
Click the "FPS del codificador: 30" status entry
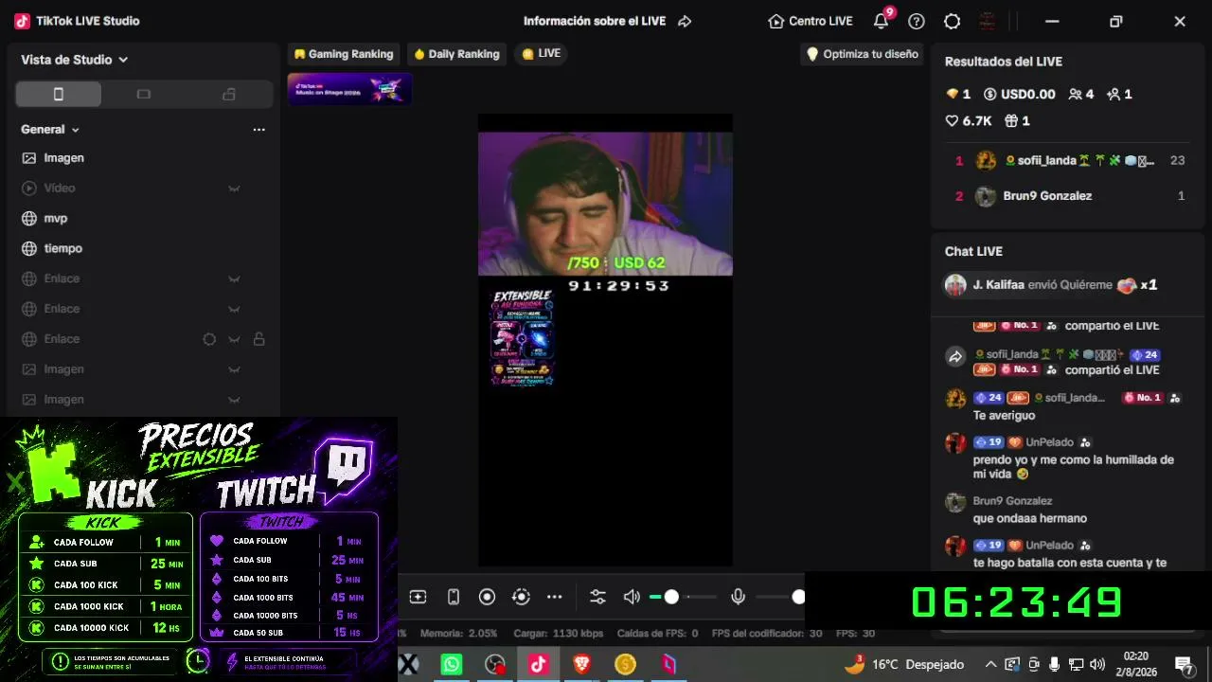[767, 634]
